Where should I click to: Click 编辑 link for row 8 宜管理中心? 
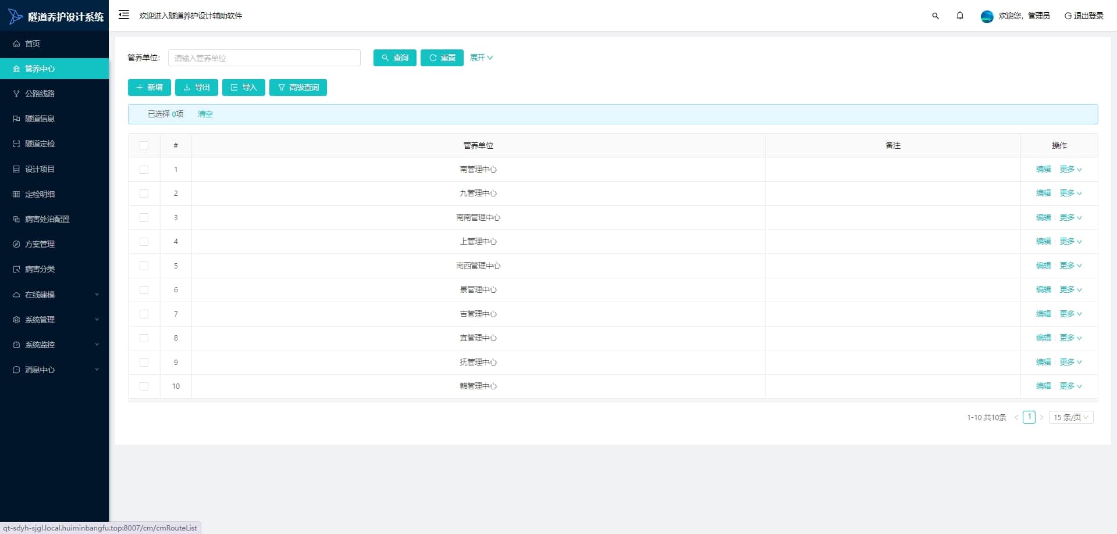pyautogui.click(x=1044, y=338)
